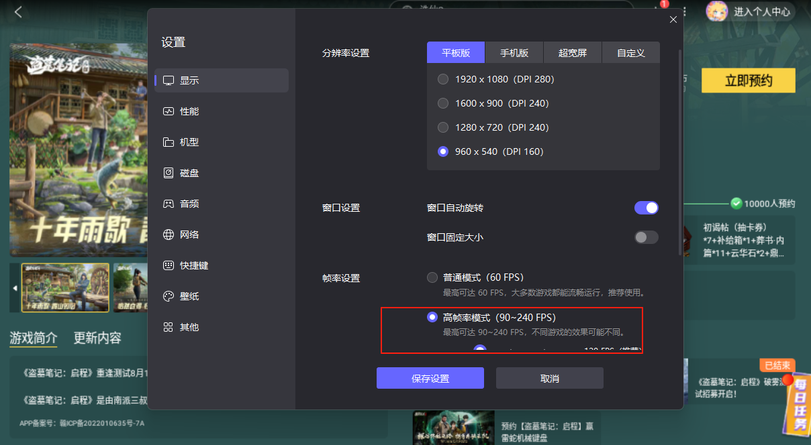The image size is (811, 445).
Task: Open the 网络 network settings section
Action: [222, 235]
